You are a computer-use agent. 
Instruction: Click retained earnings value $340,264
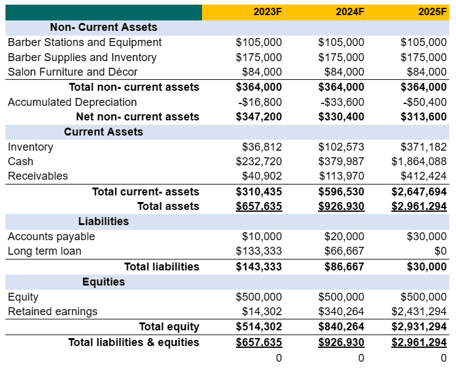point(341,312)
